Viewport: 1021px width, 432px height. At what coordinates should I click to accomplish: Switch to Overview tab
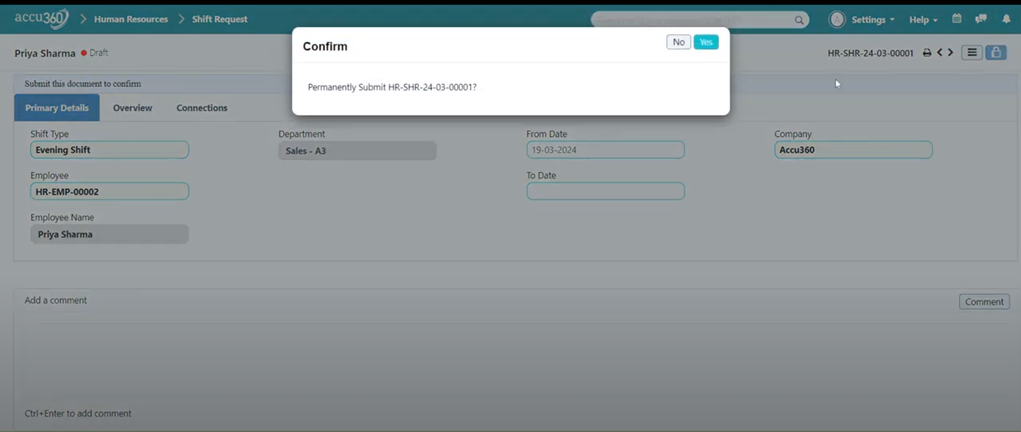[x=132, y=108]
